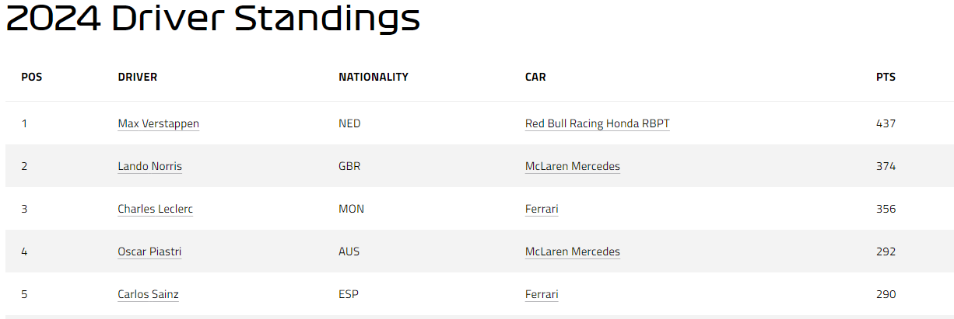Click the POS column header

32,77
